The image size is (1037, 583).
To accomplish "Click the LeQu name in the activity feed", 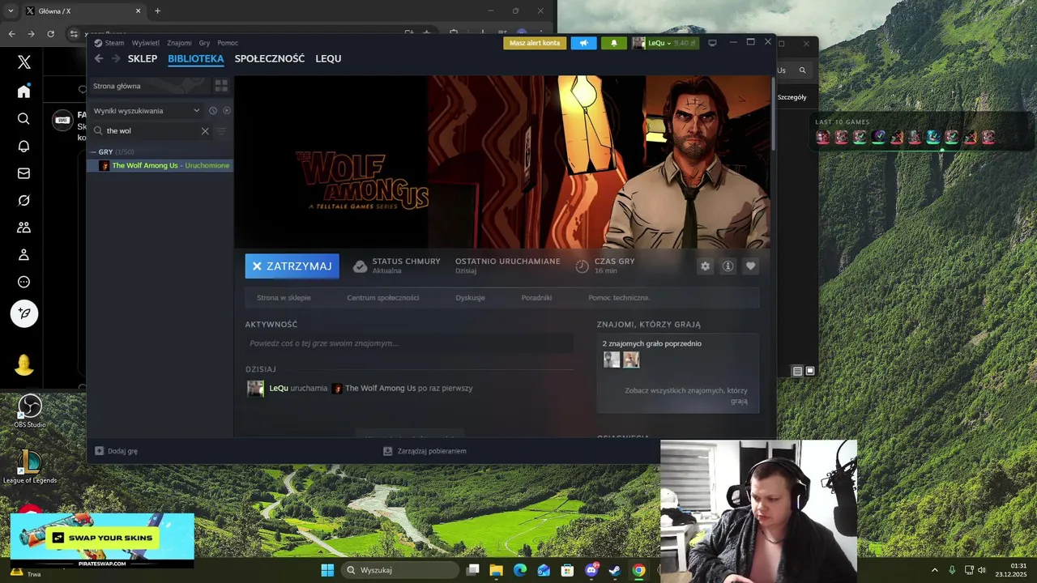I will point(279,389).
